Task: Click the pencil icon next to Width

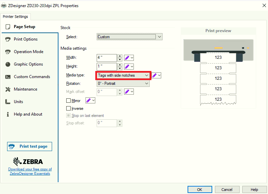Action: tap(127, 58)
